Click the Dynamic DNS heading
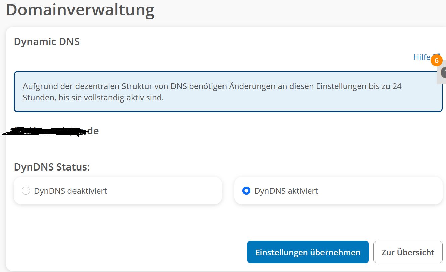Viewport: 446px width, 272px height. tap(47, 42)
